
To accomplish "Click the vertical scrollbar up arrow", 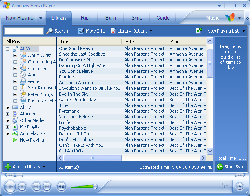I will [210, 41].
